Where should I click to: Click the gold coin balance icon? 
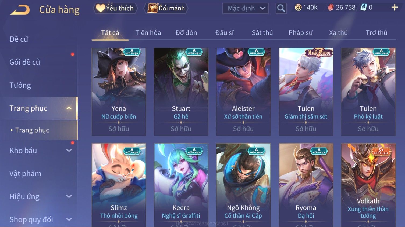(x=298, y=8)
